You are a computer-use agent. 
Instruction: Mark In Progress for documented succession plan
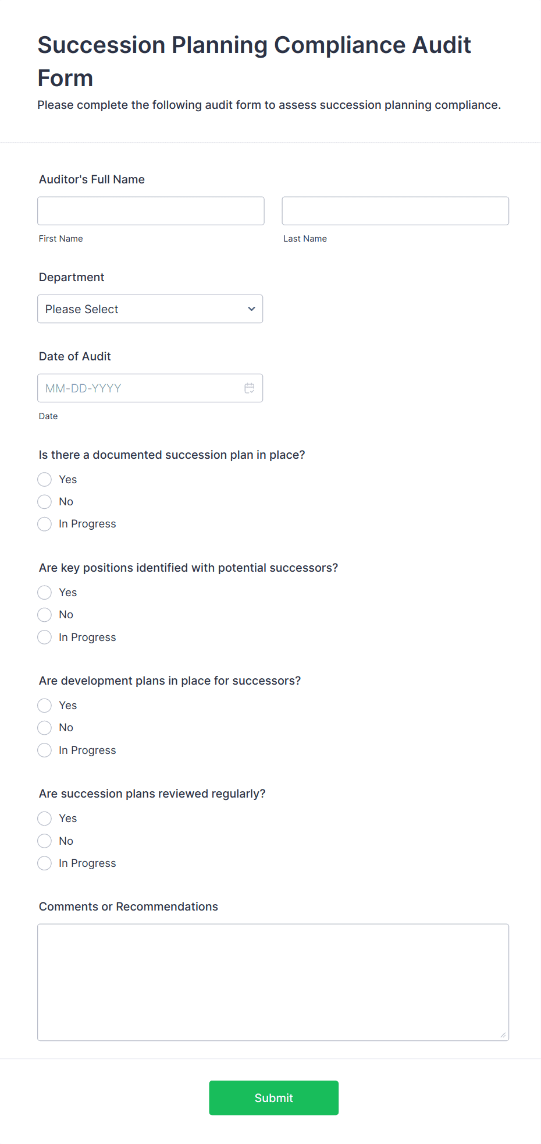tap(45, 524)
